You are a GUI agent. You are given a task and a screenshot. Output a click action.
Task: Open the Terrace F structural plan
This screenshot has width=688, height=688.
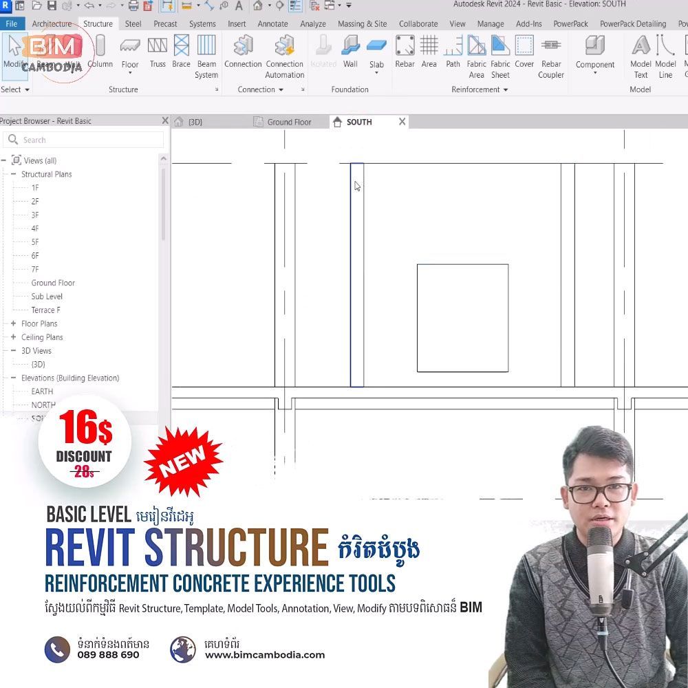click(x=45, y=310)
